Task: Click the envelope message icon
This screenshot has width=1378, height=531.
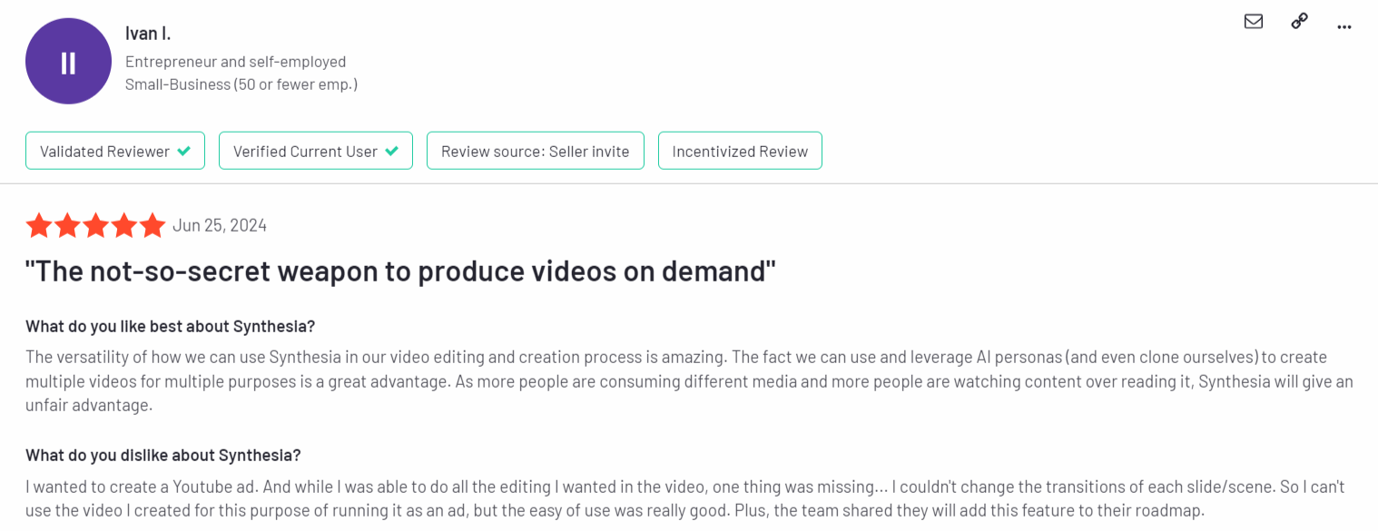Action: pyautogui.click(x=1254, y=21)
